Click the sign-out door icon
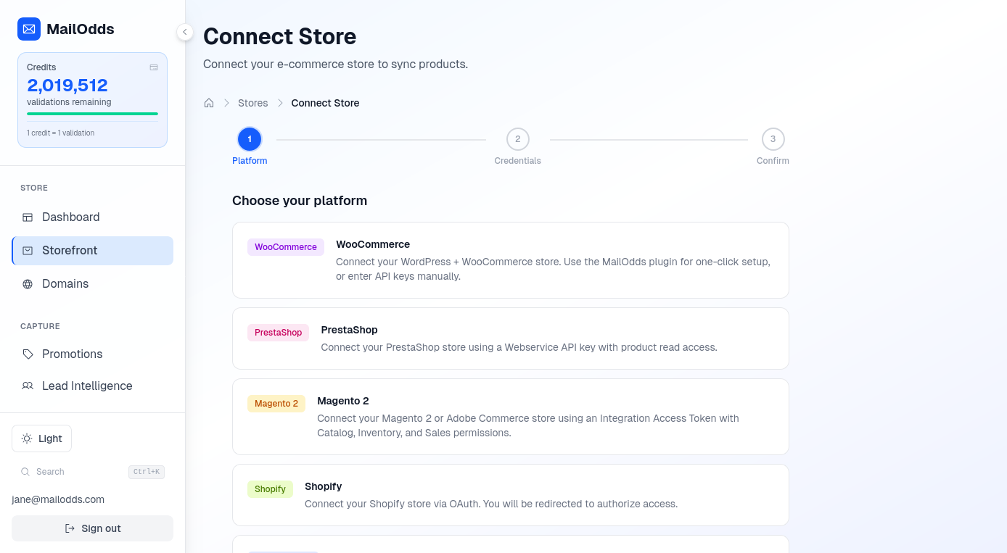 coord(69,528)
